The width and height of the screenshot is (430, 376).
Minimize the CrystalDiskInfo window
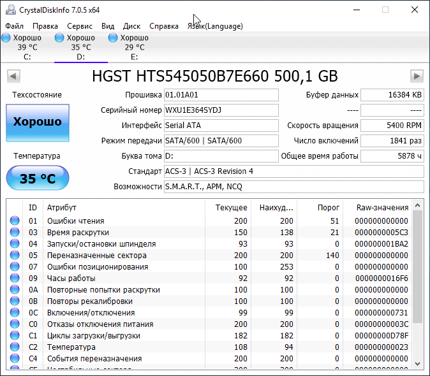(x=357, y=10)
